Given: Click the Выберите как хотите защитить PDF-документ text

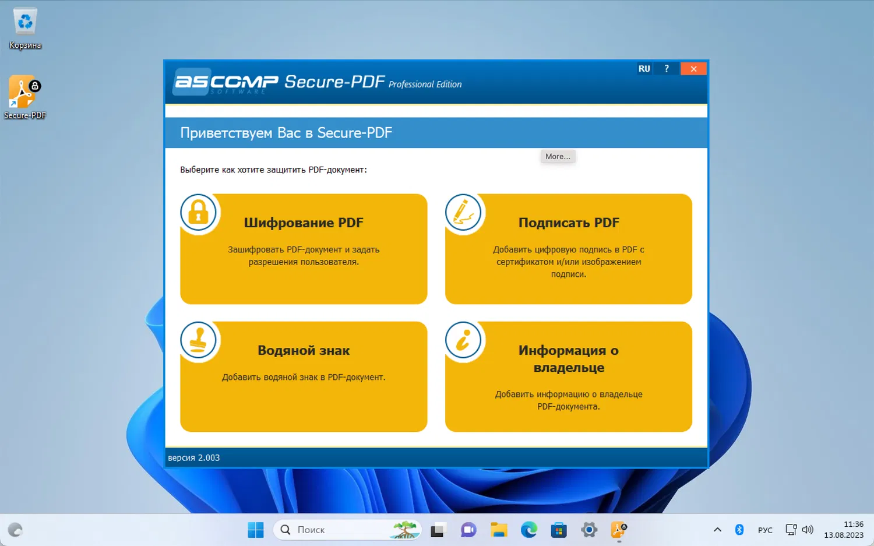Looking at the screenshot, I should pos(273,170).
